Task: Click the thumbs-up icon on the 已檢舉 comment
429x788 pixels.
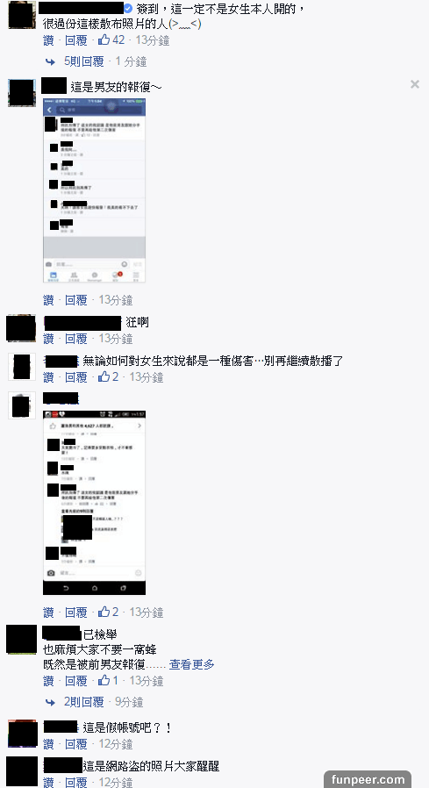Action: point(104,681)
